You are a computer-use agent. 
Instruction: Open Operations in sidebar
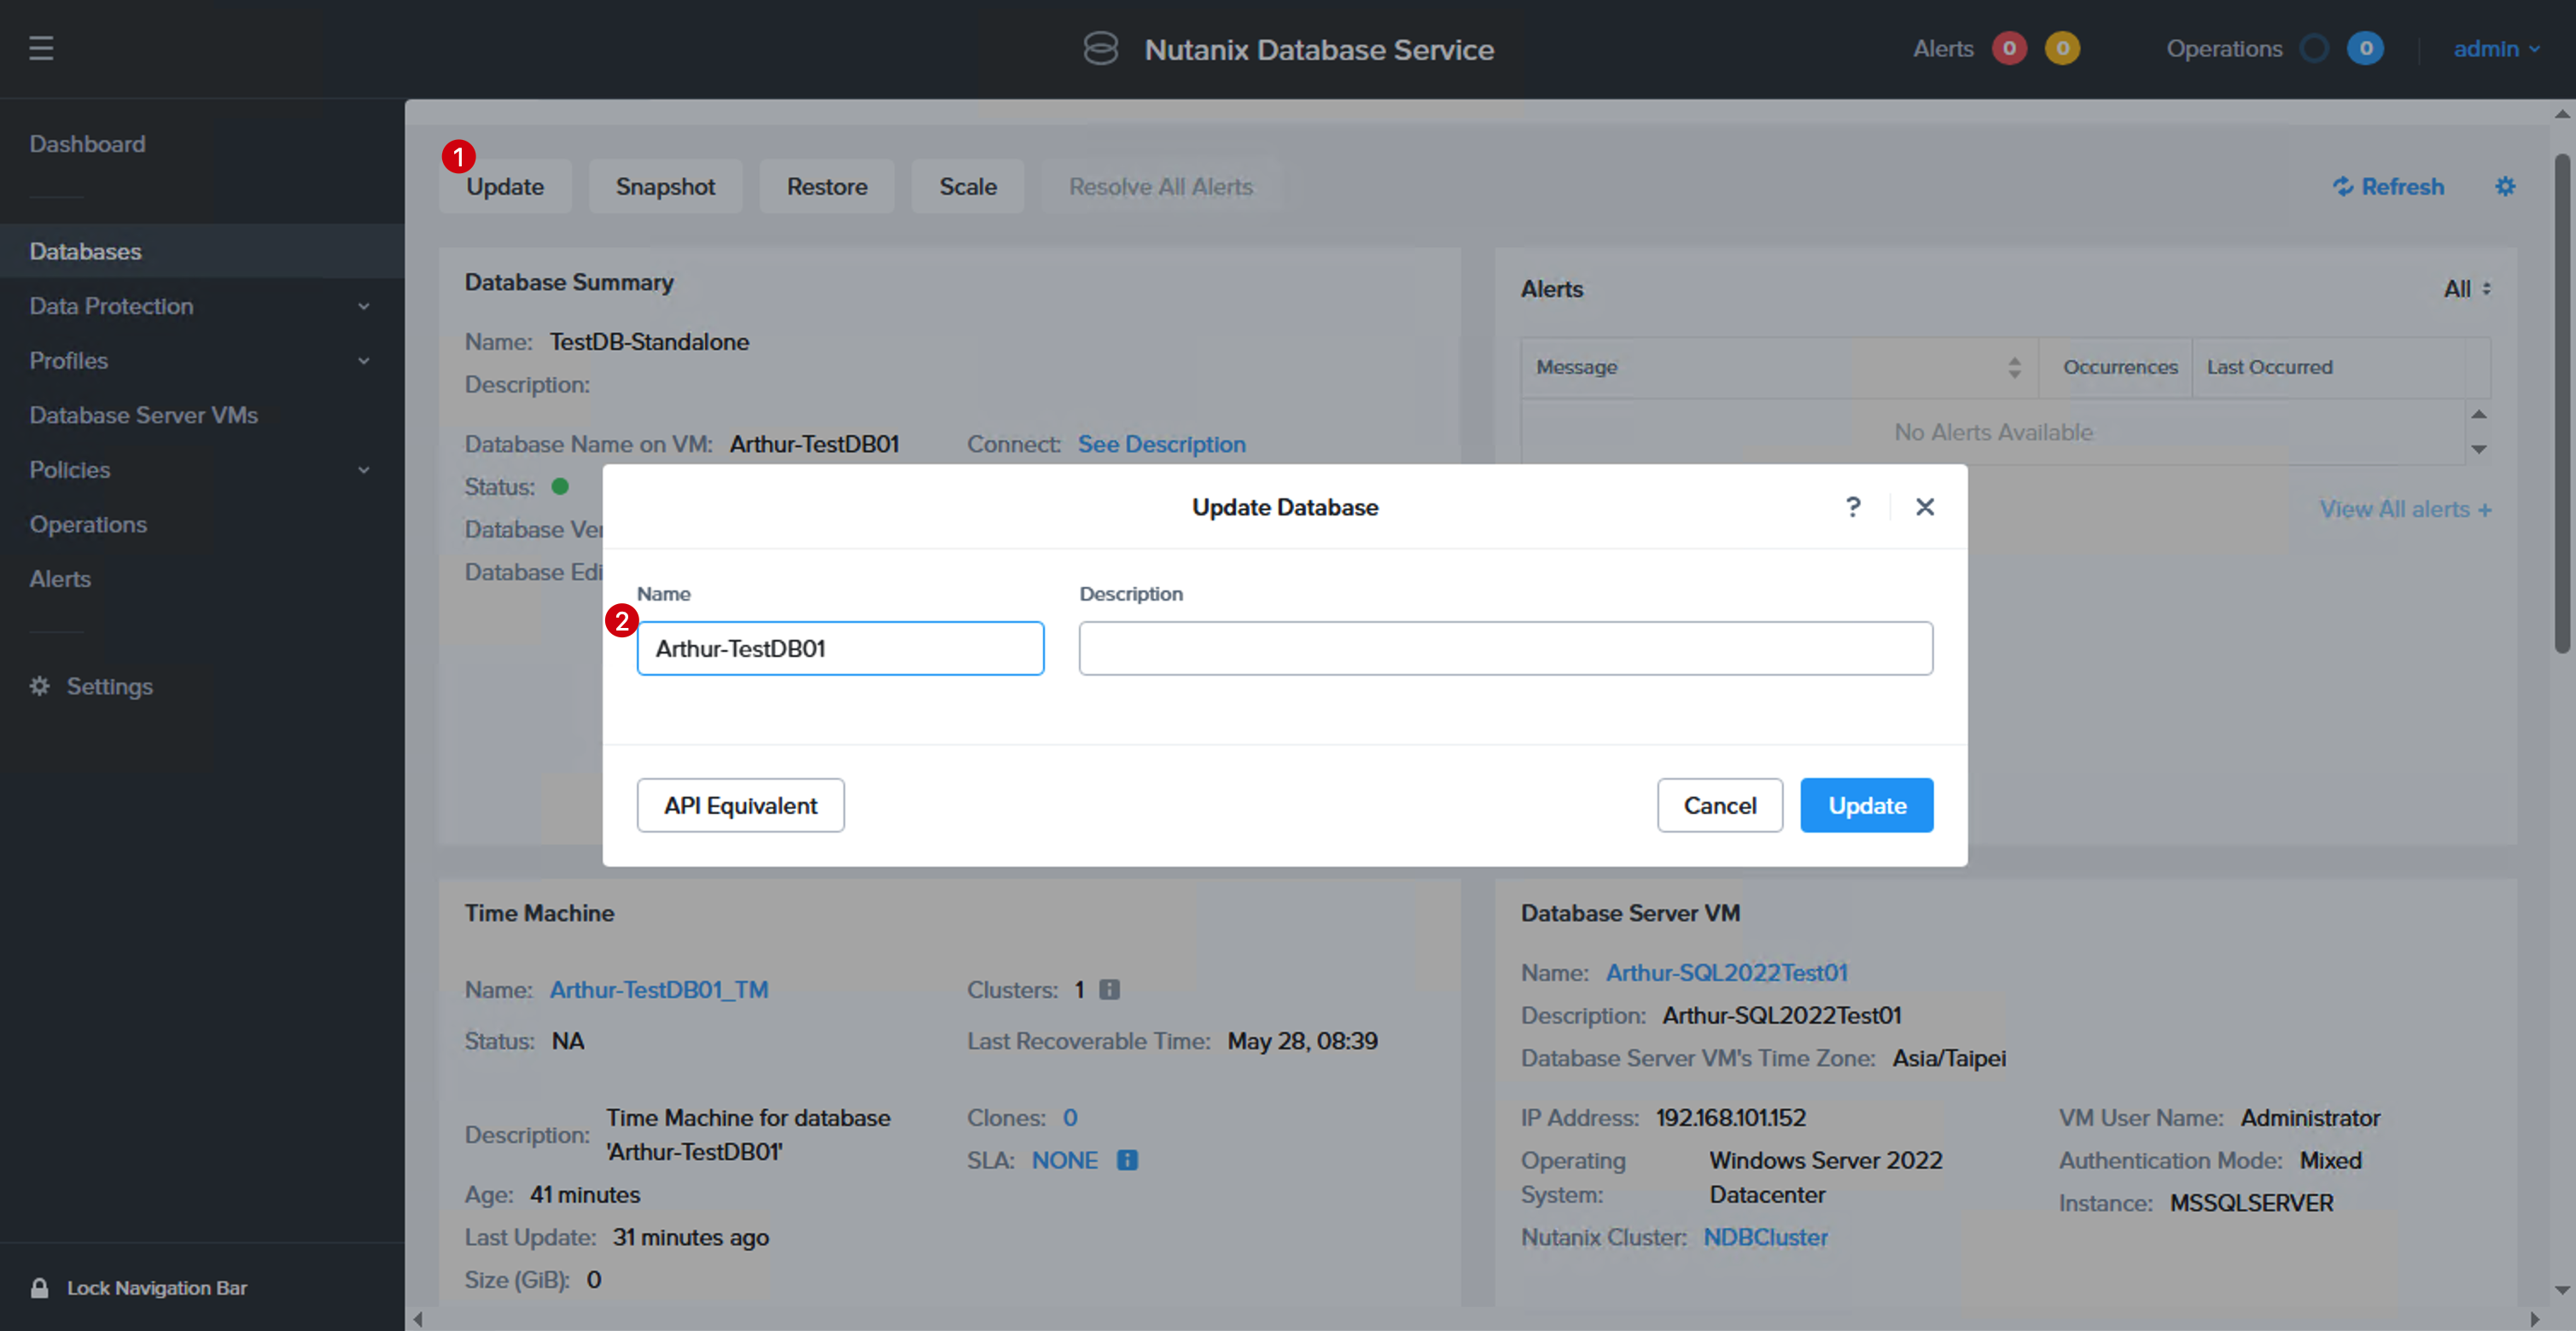pyautogui.click(x=88, y=524)
